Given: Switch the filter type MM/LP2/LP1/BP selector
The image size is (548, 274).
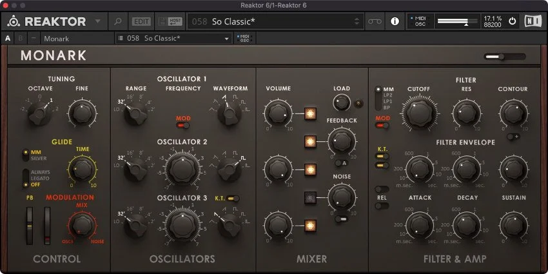Looking at the screenshot, I should [x=378, y=98].
